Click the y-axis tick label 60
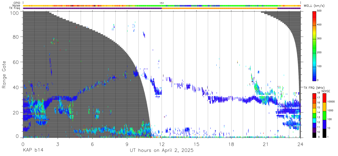Screen dimensions: 338x156 [16, 62]
